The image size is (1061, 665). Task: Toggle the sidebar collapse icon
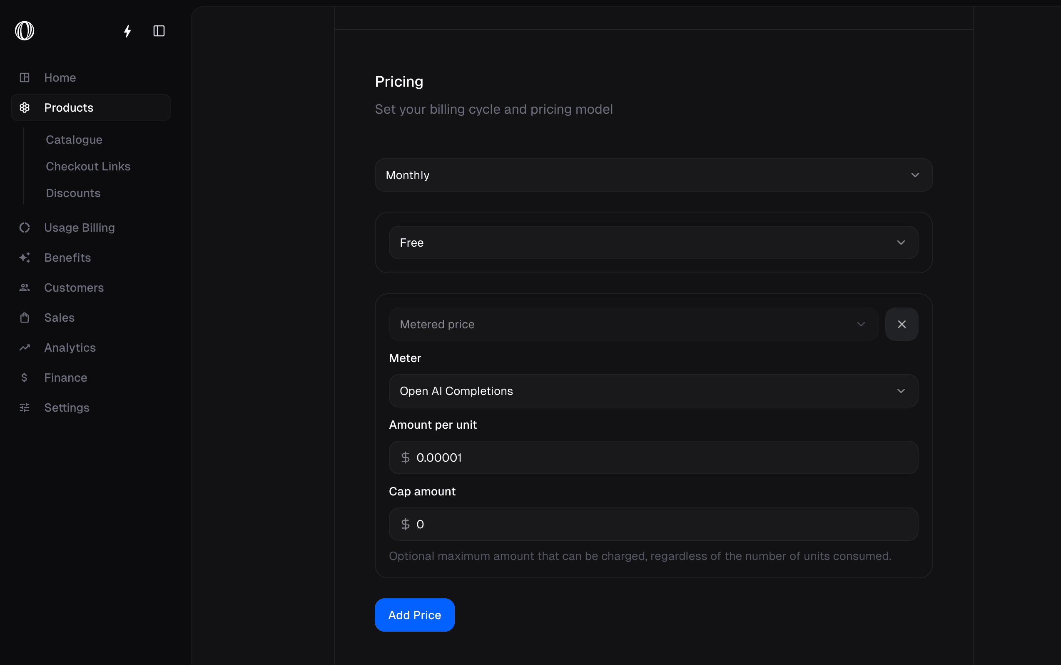point(159,31)
